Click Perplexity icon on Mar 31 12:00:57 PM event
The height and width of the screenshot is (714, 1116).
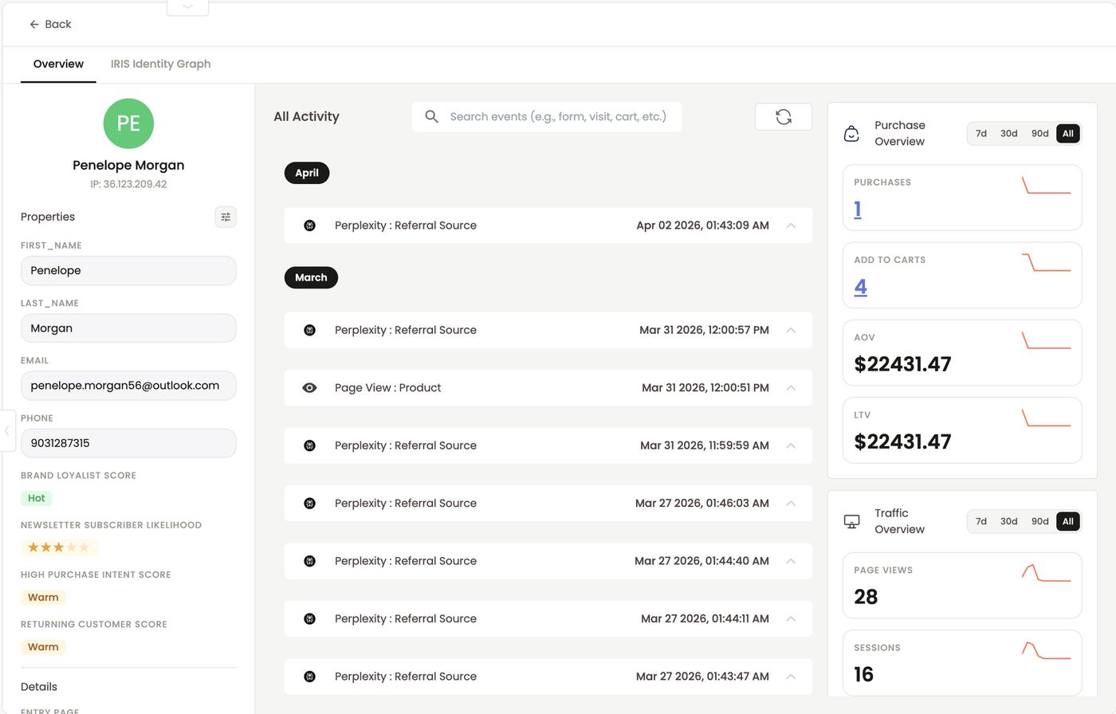(310, 330)
